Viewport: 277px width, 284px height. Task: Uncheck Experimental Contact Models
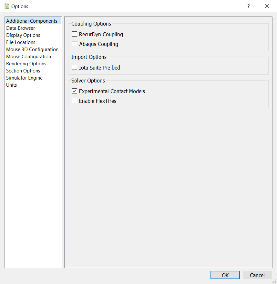(75, 91)
